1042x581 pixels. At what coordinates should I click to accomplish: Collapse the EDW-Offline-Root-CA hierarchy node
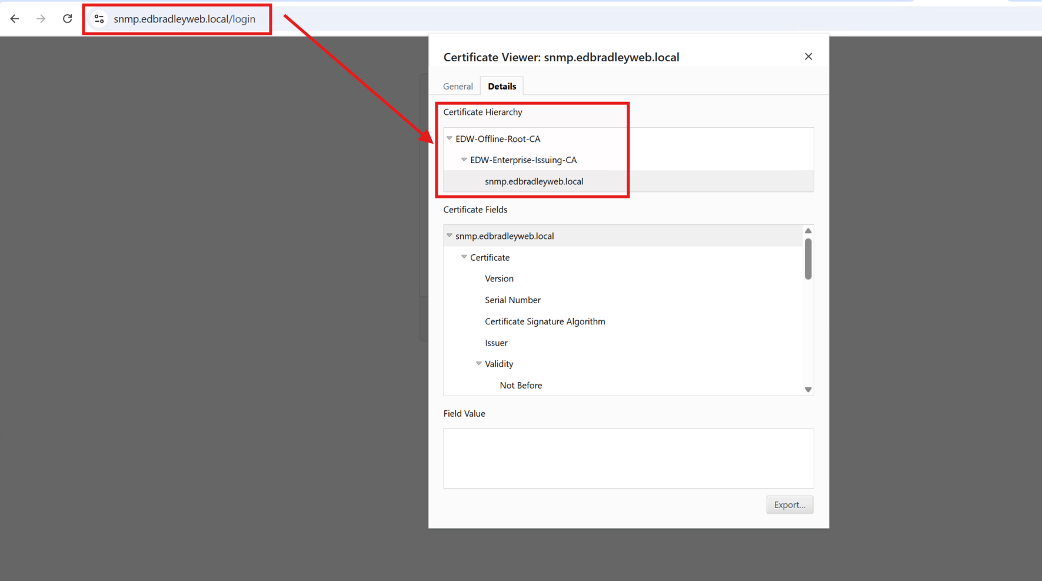click(450, 138)
